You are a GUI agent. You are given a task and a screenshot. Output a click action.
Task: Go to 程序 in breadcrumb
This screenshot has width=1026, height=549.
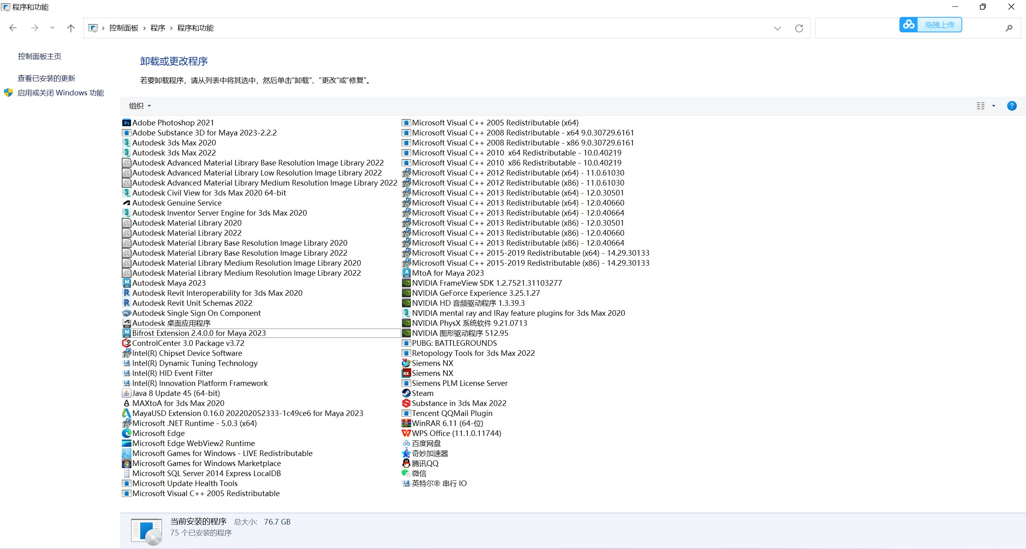(158, 28)
